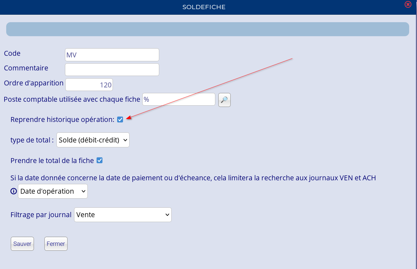Expand the Date d'opération dropdown
Viewport: 417px width, 269px height.
coord(53,191)
